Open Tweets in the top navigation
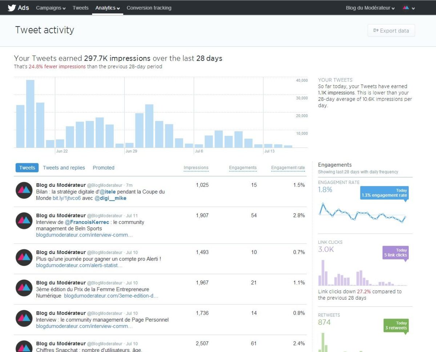This screenshot has width=436, height=352. (x=80, y=8)
